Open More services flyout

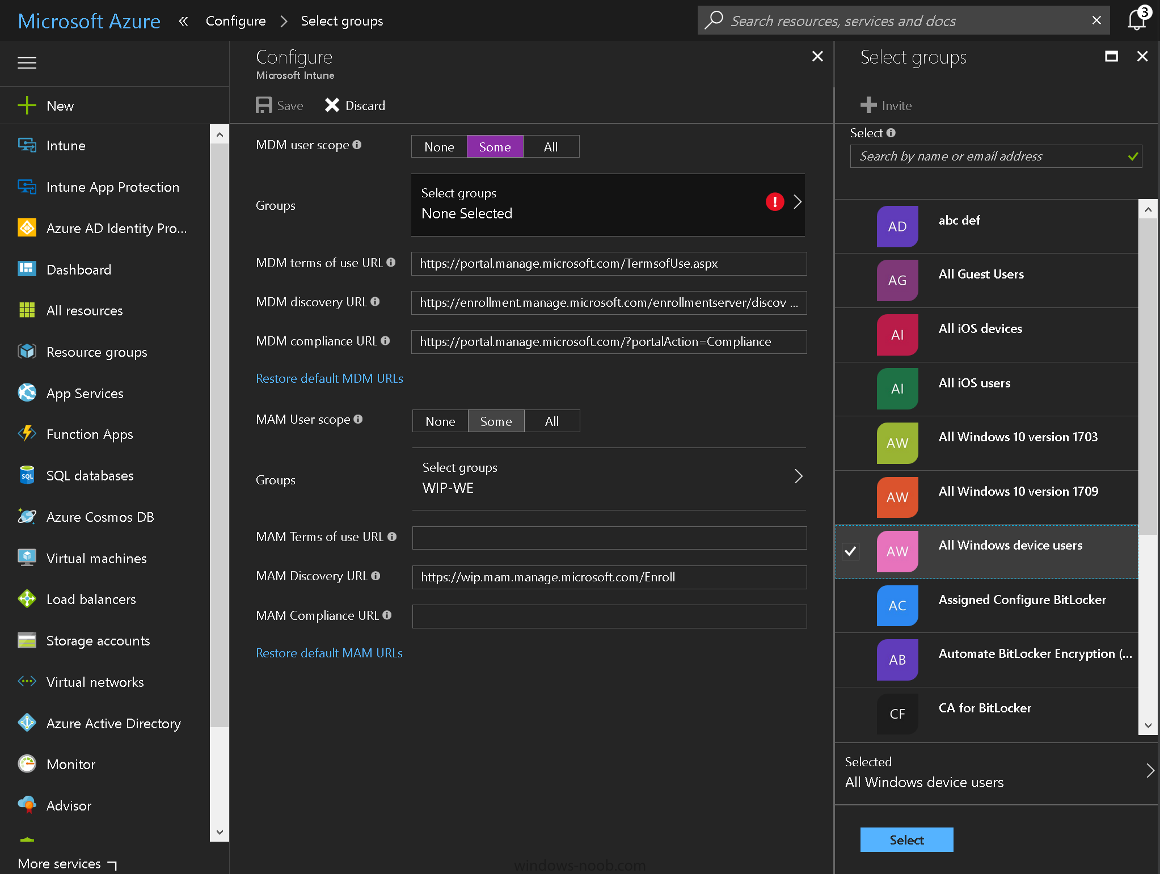(67, 864)
